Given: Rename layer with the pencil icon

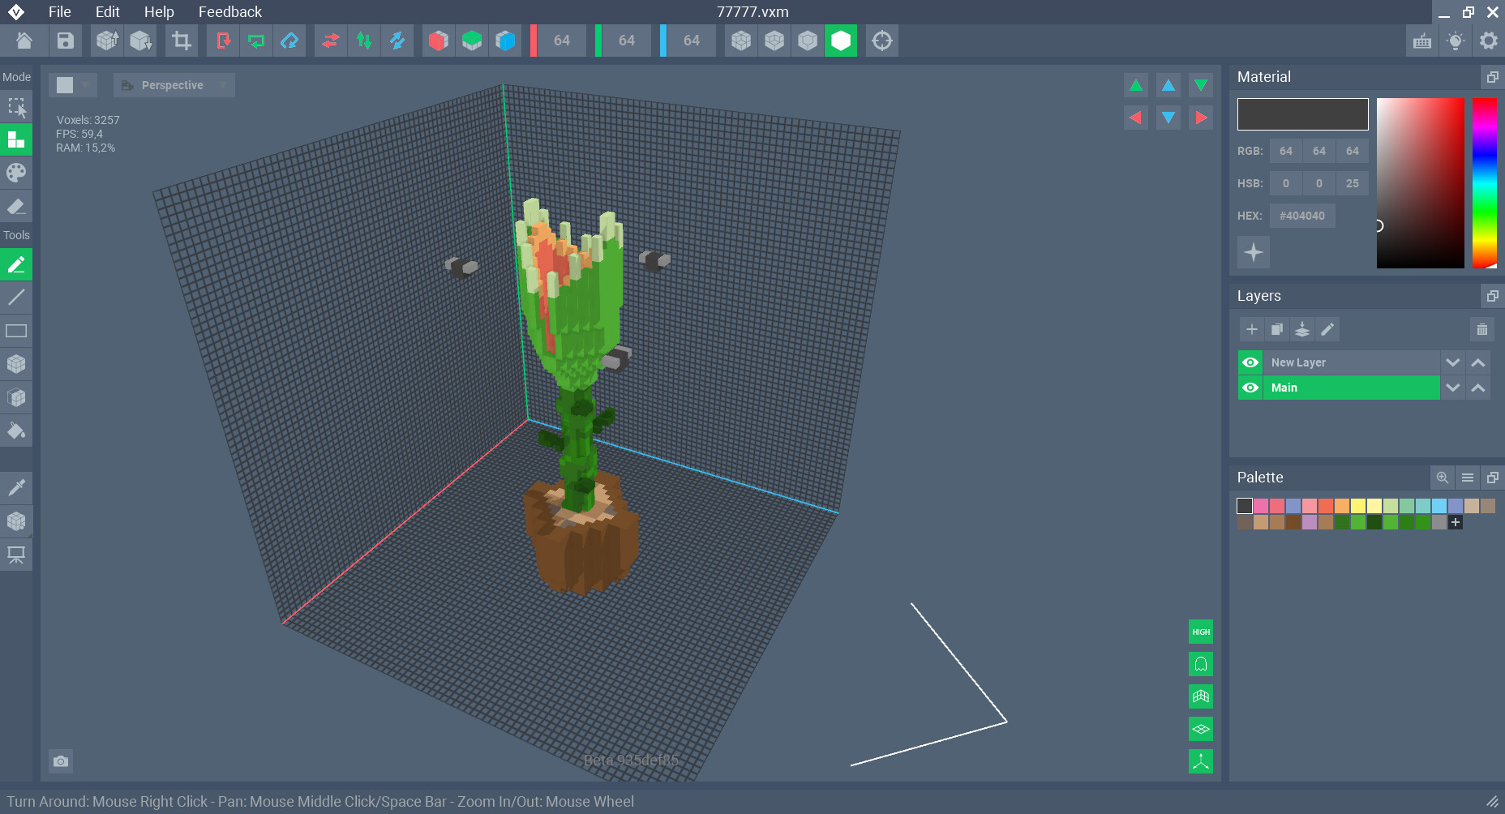Looking at the screenshot, I should pyautogui.click(x=1327, y=329).
